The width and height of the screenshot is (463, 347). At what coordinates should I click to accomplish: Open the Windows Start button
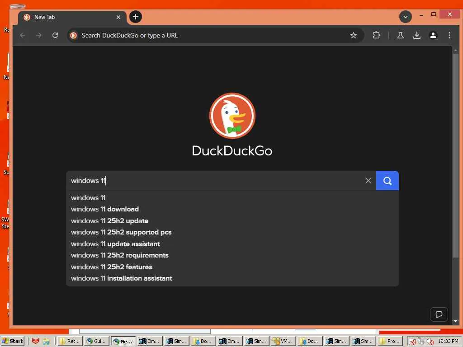pyautogui.click(x=12, y=341)
